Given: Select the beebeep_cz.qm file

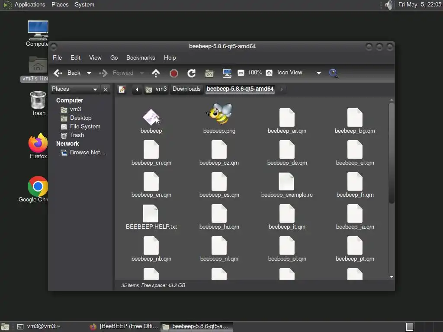Looking at the screenshot, I should click(x=219, y=153).
